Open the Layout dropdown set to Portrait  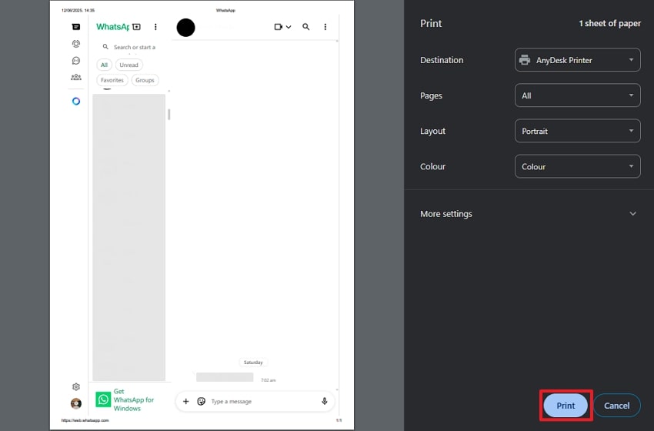(x=577, y=131)
